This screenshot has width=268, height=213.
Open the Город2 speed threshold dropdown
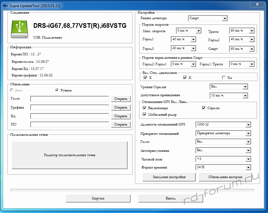click(242, 39)
